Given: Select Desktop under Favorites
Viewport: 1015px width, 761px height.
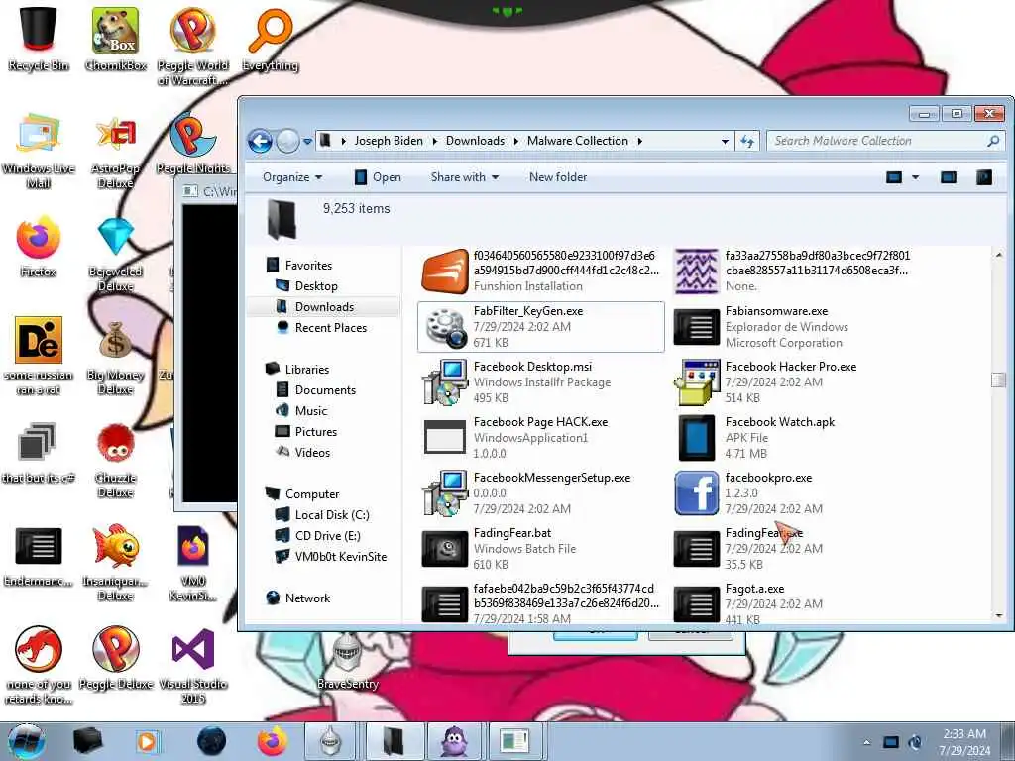Looking at the screenshot, I should pos(316,286).
